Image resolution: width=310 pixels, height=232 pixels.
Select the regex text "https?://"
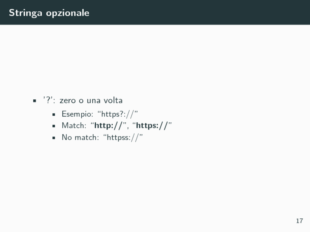[118, 114]
